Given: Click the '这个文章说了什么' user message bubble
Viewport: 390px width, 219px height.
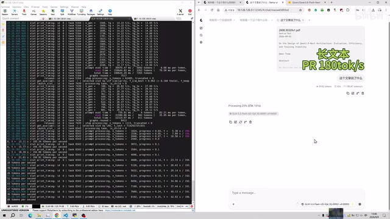Looking at the screenshot, I should click(351, 78).
